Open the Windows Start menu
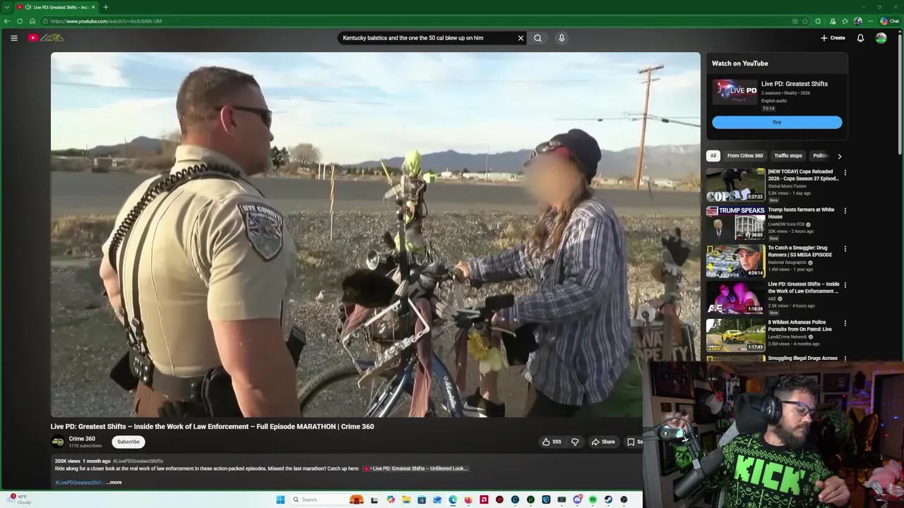Viewport: 904px width, 508px height. (280, 500)
